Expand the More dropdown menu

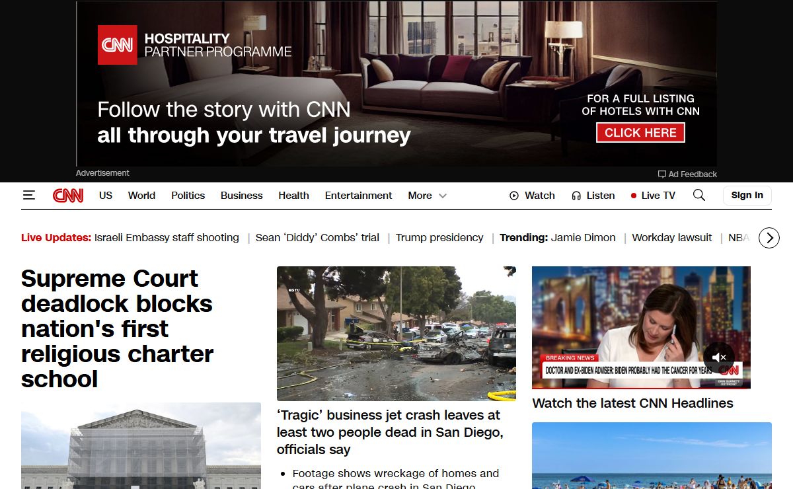coord(428,196)
